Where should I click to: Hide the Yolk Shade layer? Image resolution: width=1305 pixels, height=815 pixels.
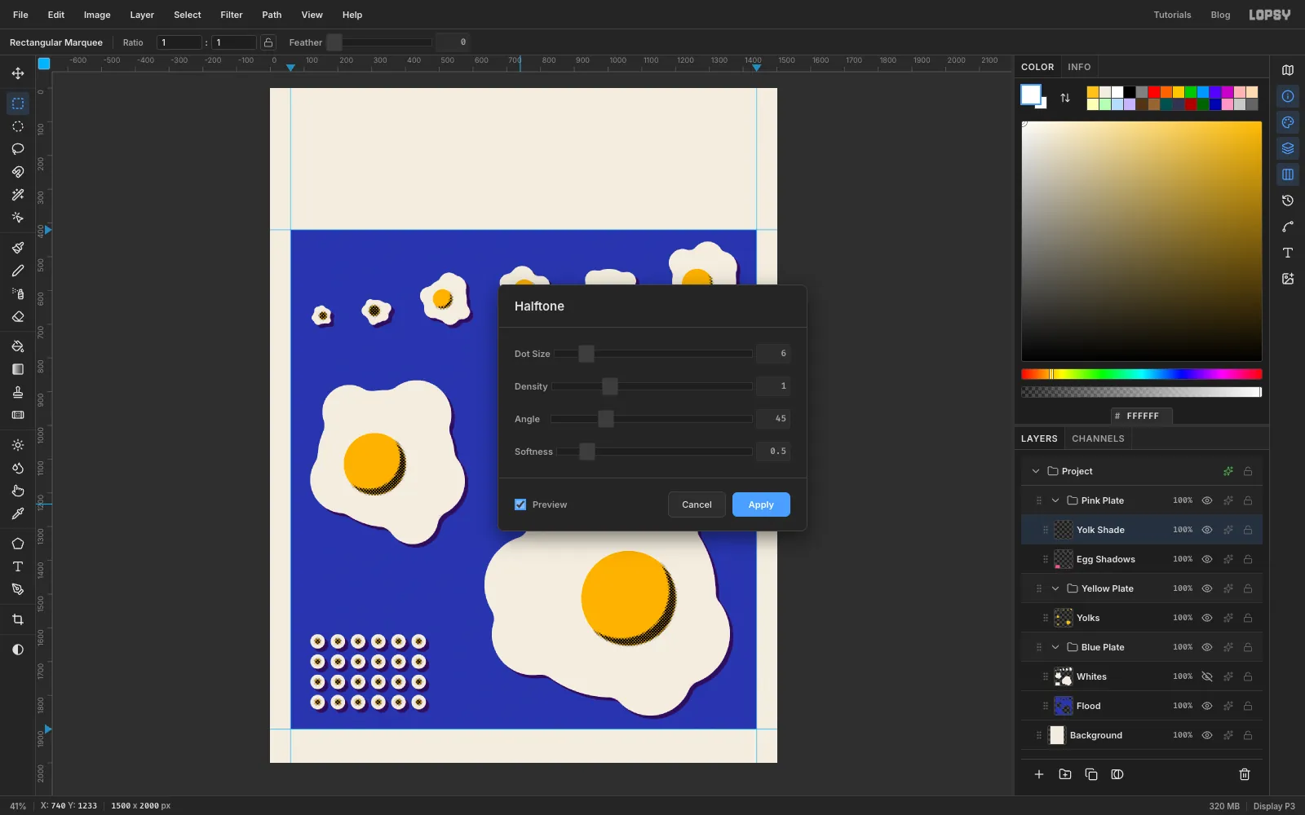click(x=1207, y=530)
